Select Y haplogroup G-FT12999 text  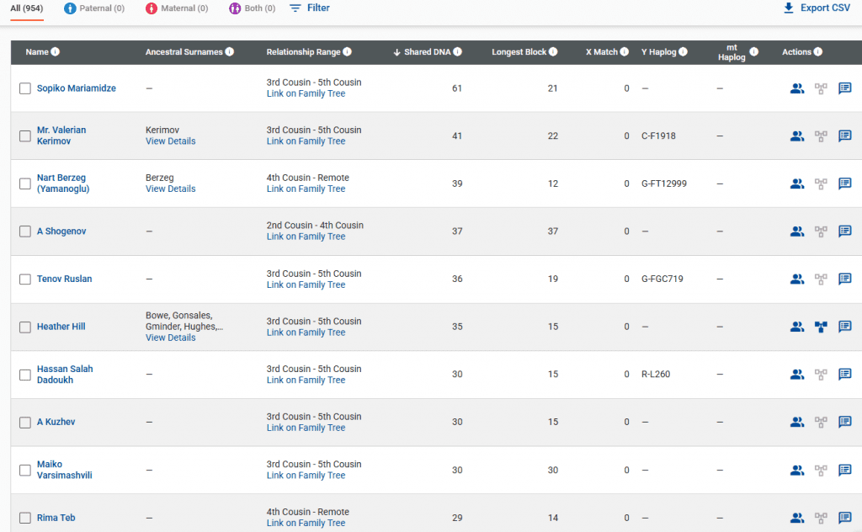click(x=664, y=184)
